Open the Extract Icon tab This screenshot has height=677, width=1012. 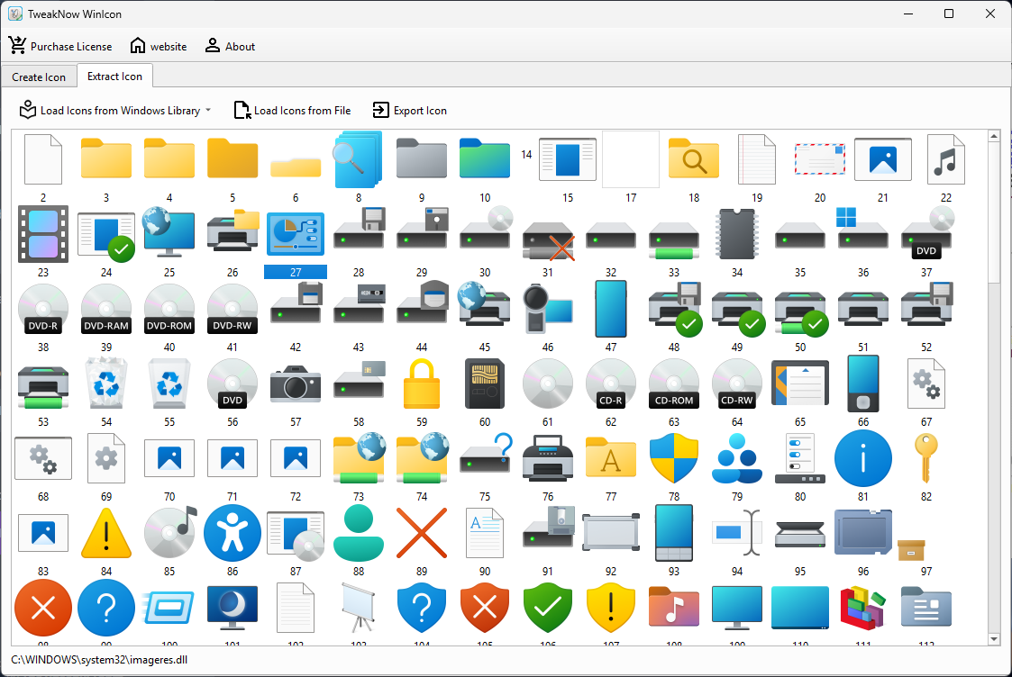(x=114, y=77)
